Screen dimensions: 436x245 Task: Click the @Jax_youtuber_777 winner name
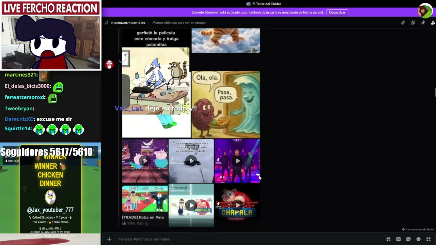point(50,210)
